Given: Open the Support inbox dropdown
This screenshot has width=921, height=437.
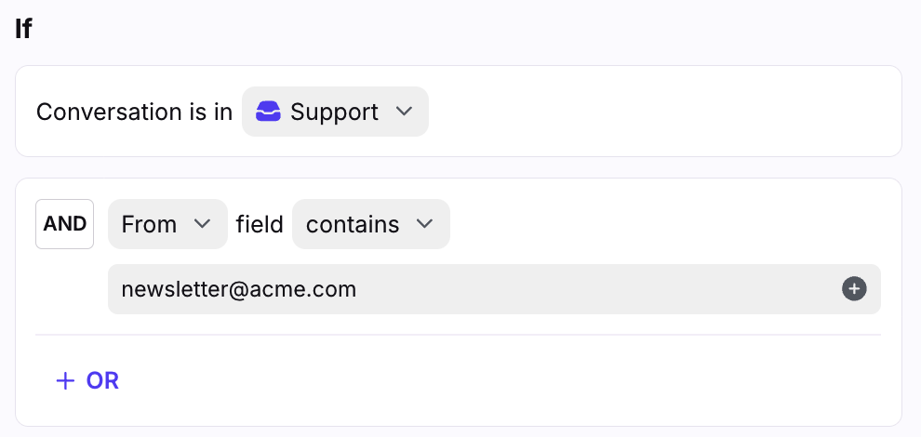Looking at the screenshot, I should 335,113.
